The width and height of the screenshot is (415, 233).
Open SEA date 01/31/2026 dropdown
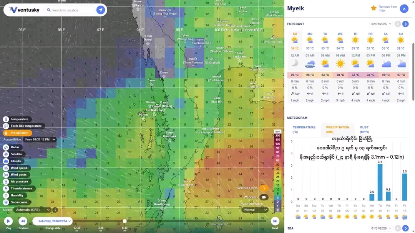click(x=381, y=228)
